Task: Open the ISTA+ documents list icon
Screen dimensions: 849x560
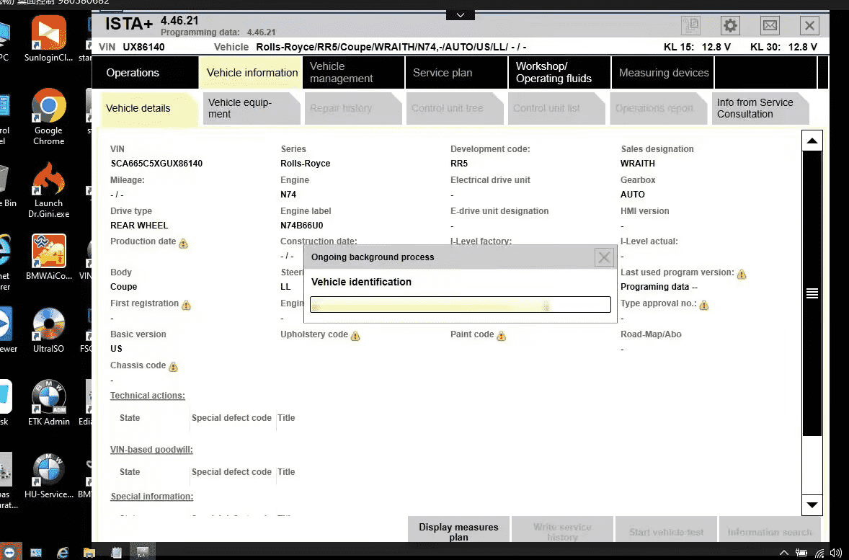Action: [x=690, y=25]
